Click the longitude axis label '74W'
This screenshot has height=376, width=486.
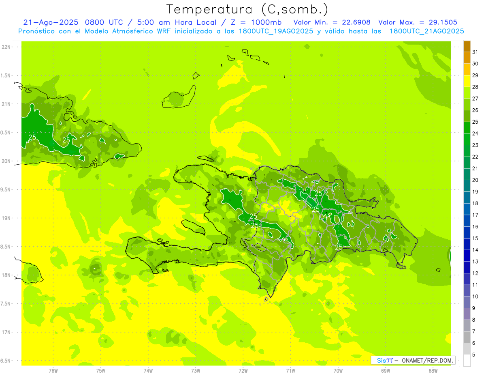(x=148, y=370)
